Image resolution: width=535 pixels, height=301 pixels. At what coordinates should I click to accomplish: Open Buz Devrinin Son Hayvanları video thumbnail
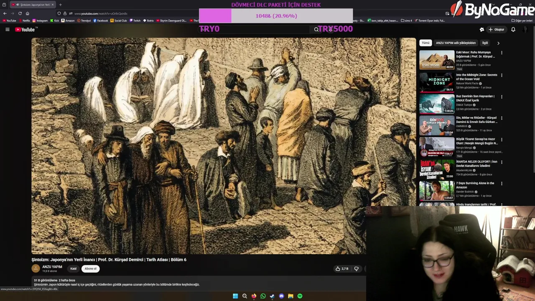pos(437,103)
